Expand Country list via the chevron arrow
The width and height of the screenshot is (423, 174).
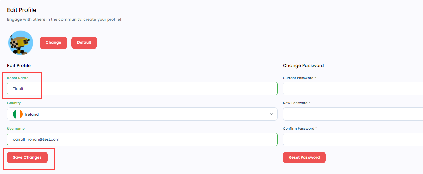272,114
